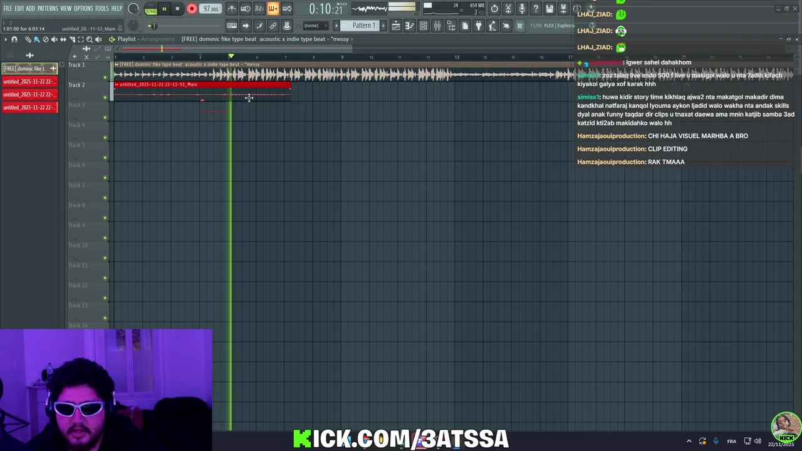The image size is (802, 451).
Task: Click the save new version icon
Action: pyautogui.click(x=563, y=9)
